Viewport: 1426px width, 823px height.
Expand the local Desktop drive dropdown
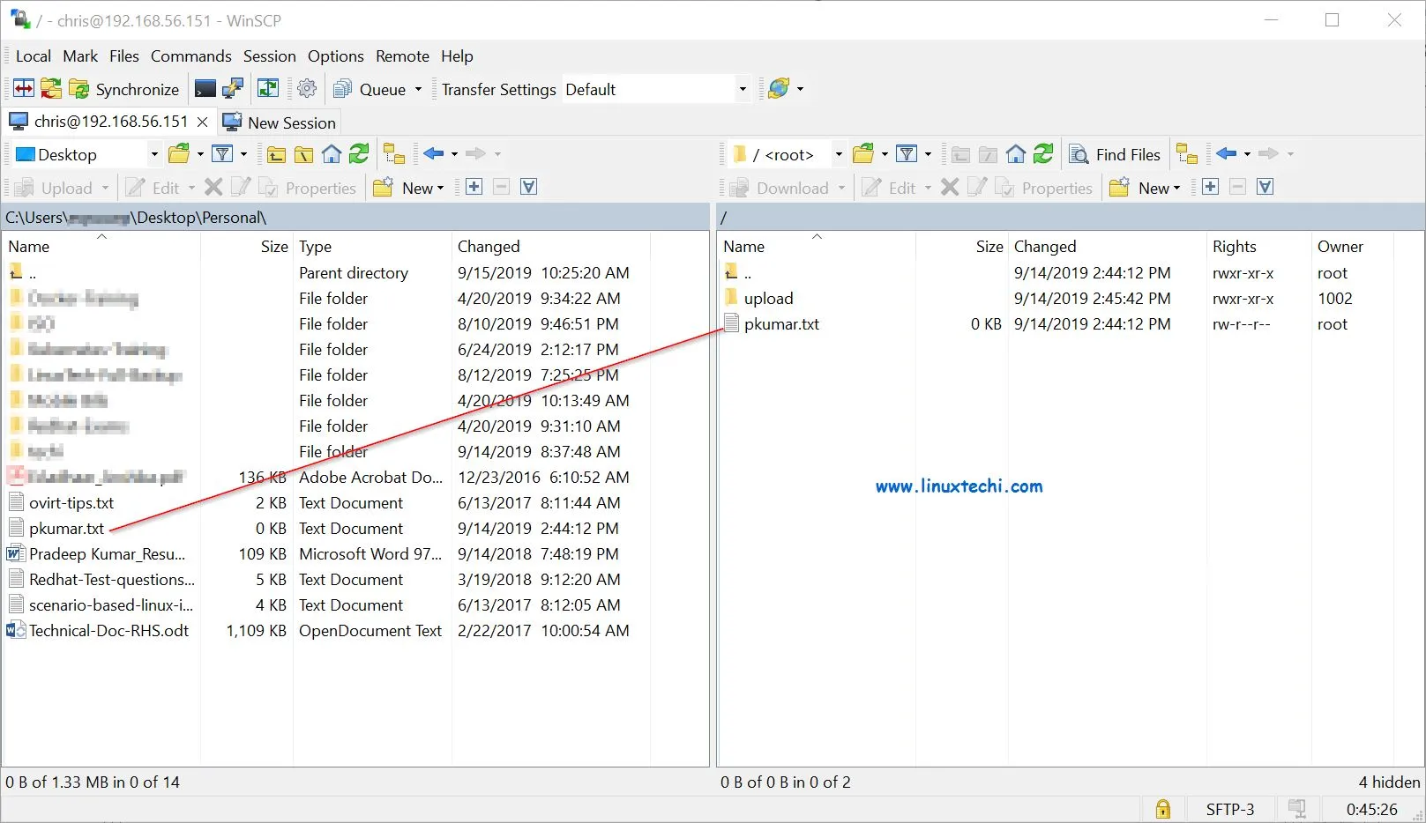(154, 154)
